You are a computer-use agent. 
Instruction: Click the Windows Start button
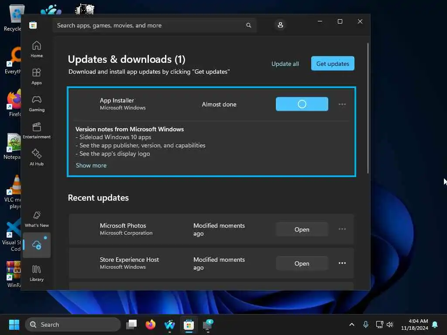[x=14, y=325]
